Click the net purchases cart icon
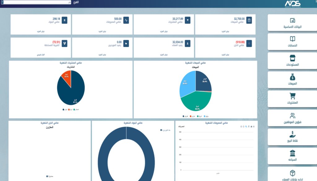 pyautogui.click(x=188, y=20)
